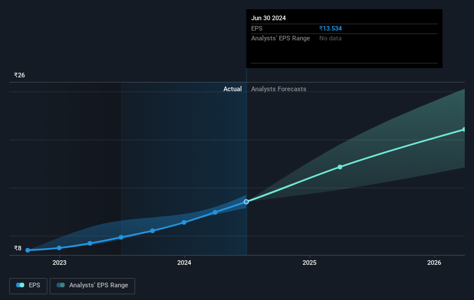Click the EPS color swatch in the legend
This screenshot has height=300, width=474.
point(20,285)
